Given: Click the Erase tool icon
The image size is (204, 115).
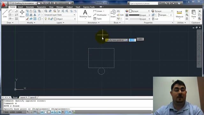Looking at the screenshot, I should point(27,19).
